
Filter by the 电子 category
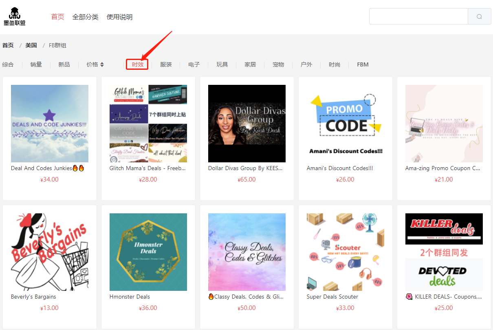(x=194, y=64)
